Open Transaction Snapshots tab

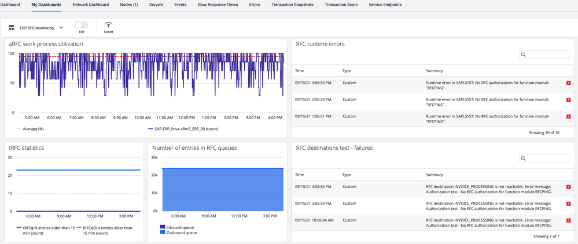coord(292,5)
